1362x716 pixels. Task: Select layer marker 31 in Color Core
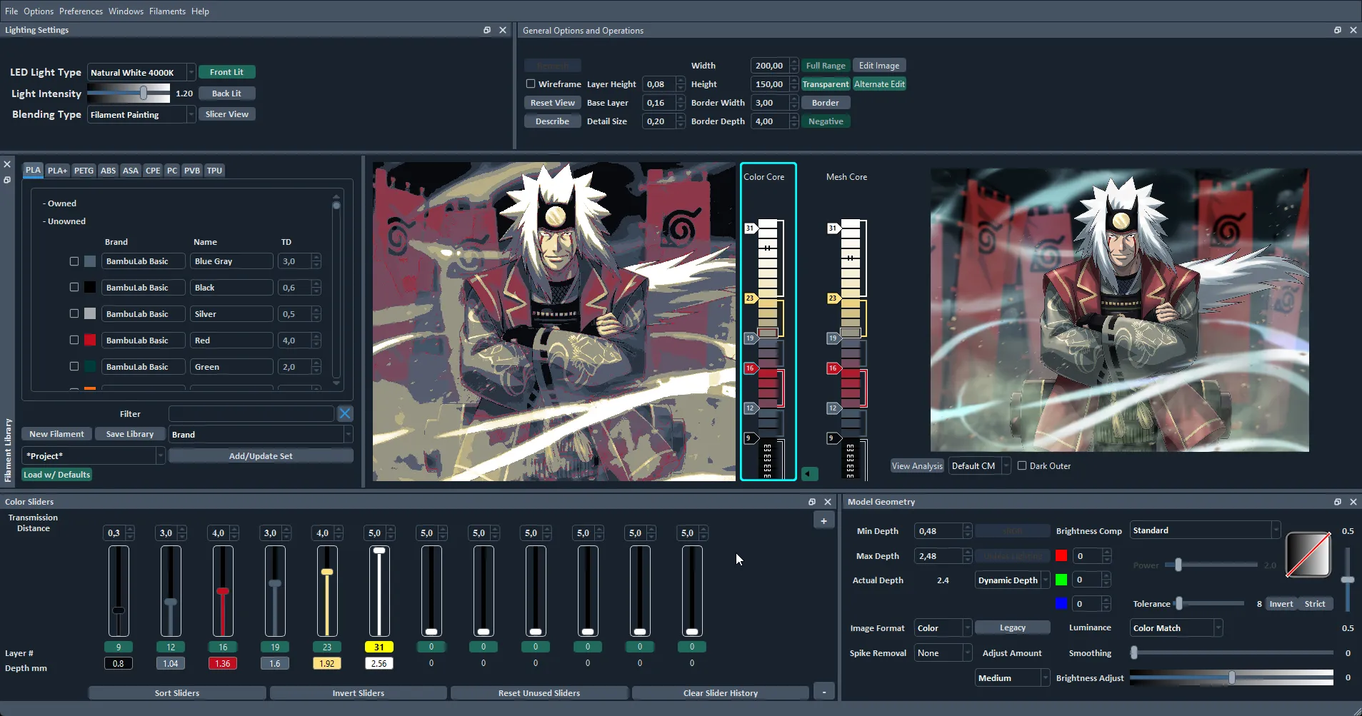click(750, 228)
